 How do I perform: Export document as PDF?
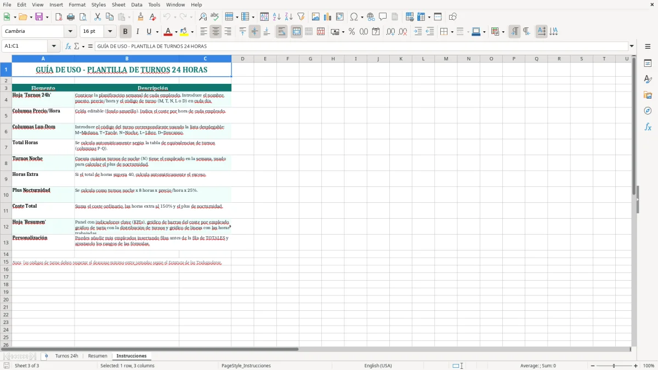(58, 17)
